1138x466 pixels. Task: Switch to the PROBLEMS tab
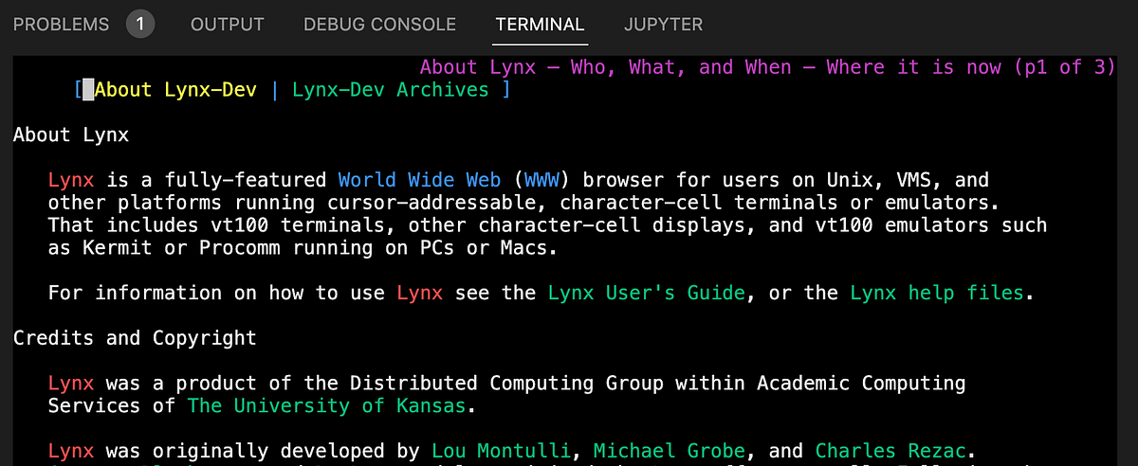click(62, 25)
